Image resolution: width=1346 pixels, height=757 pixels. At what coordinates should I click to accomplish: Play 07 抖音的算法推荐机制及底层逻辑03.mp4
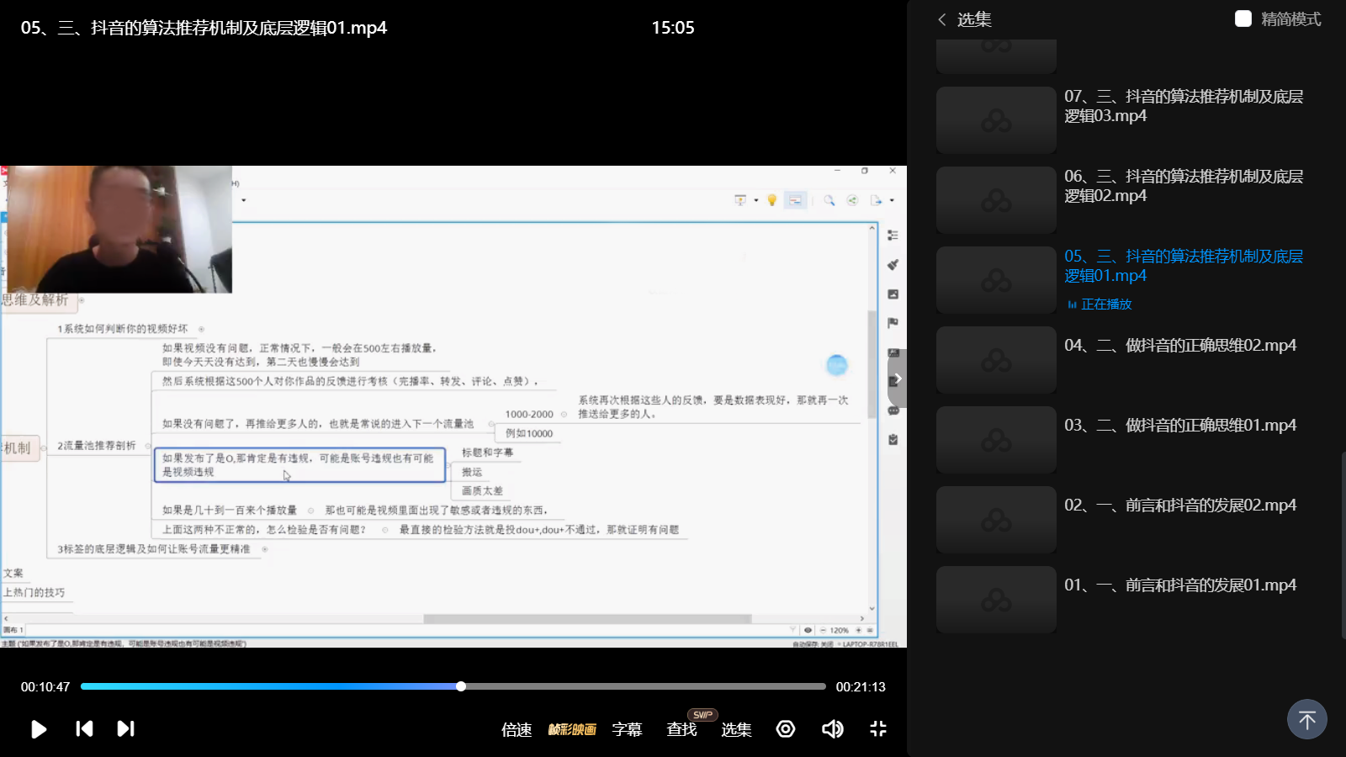[1183, 106]
